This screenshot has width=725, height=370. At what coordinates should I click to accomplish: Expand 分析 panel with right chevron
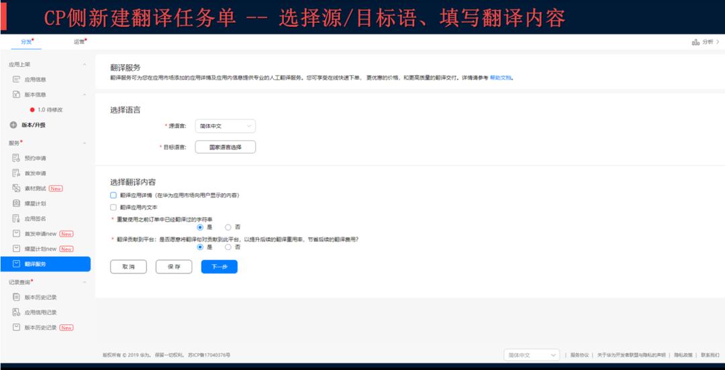pos(718,42)
